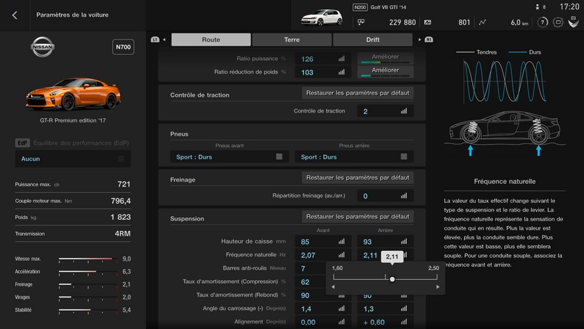584x329 pixels.
Task: Select the traction control value 2
Action: point(366,111)
